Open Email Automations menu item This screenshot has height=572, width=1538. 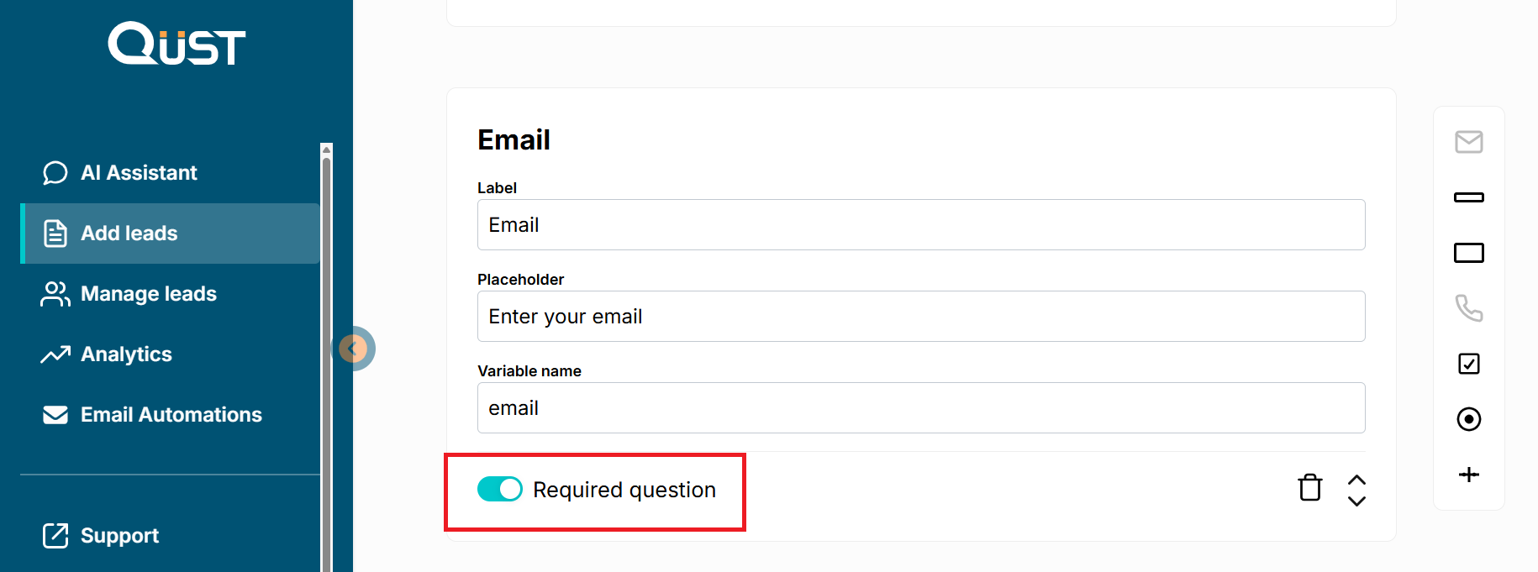171,415
